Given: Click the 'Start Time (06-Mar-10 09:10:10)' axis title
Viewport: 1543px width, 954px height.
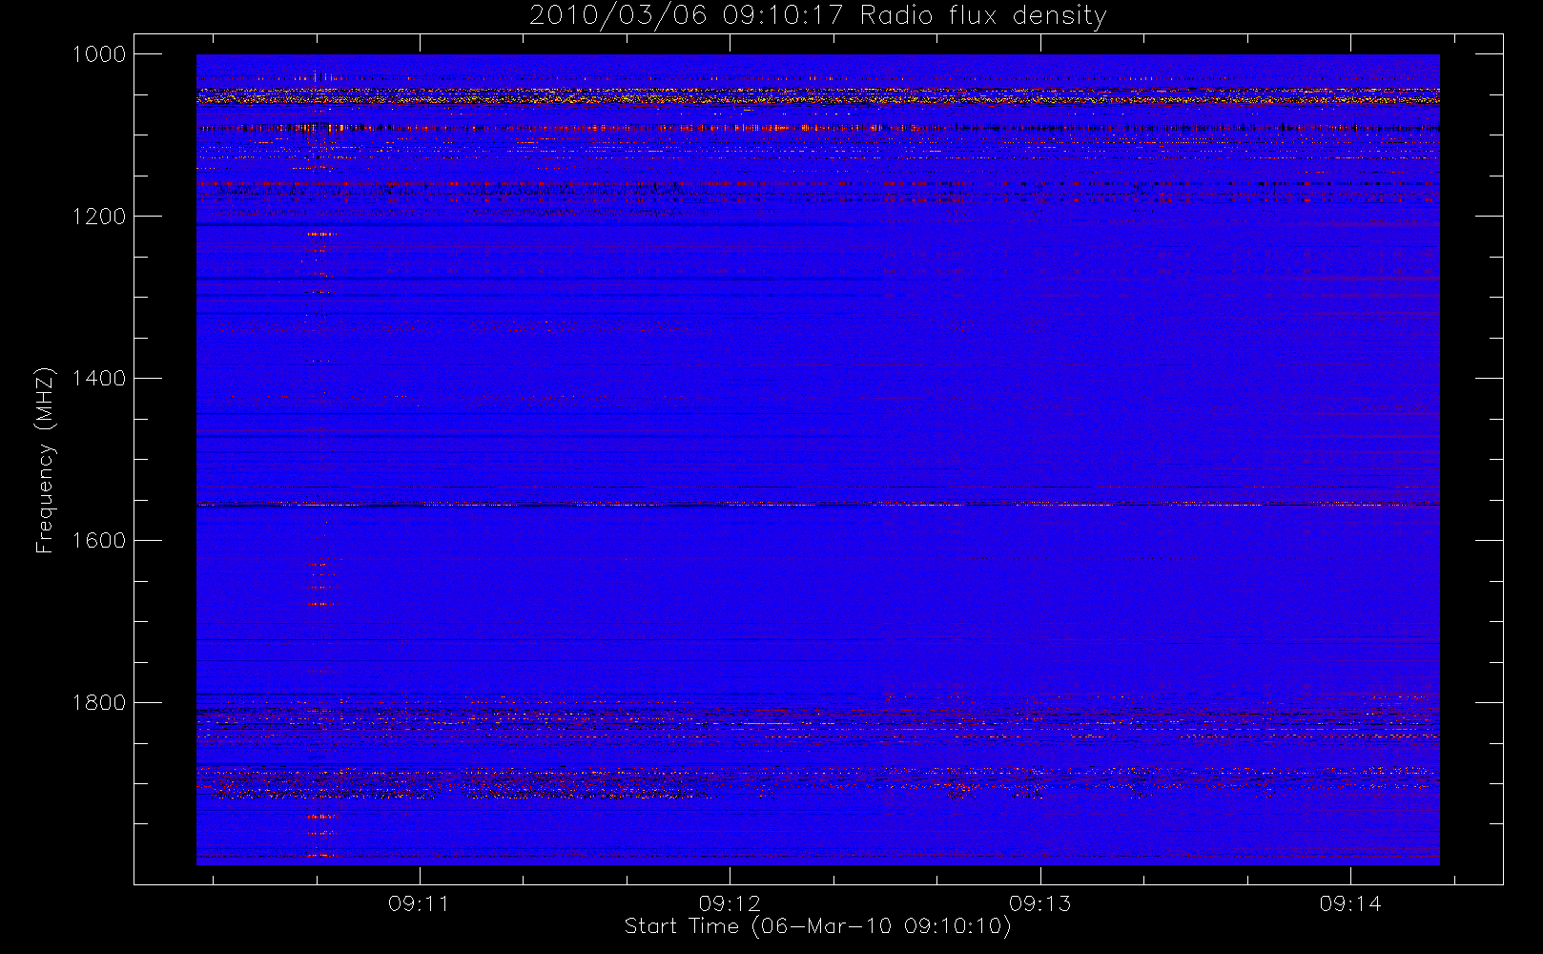Looking at the screenshot, I should [817, 926].
